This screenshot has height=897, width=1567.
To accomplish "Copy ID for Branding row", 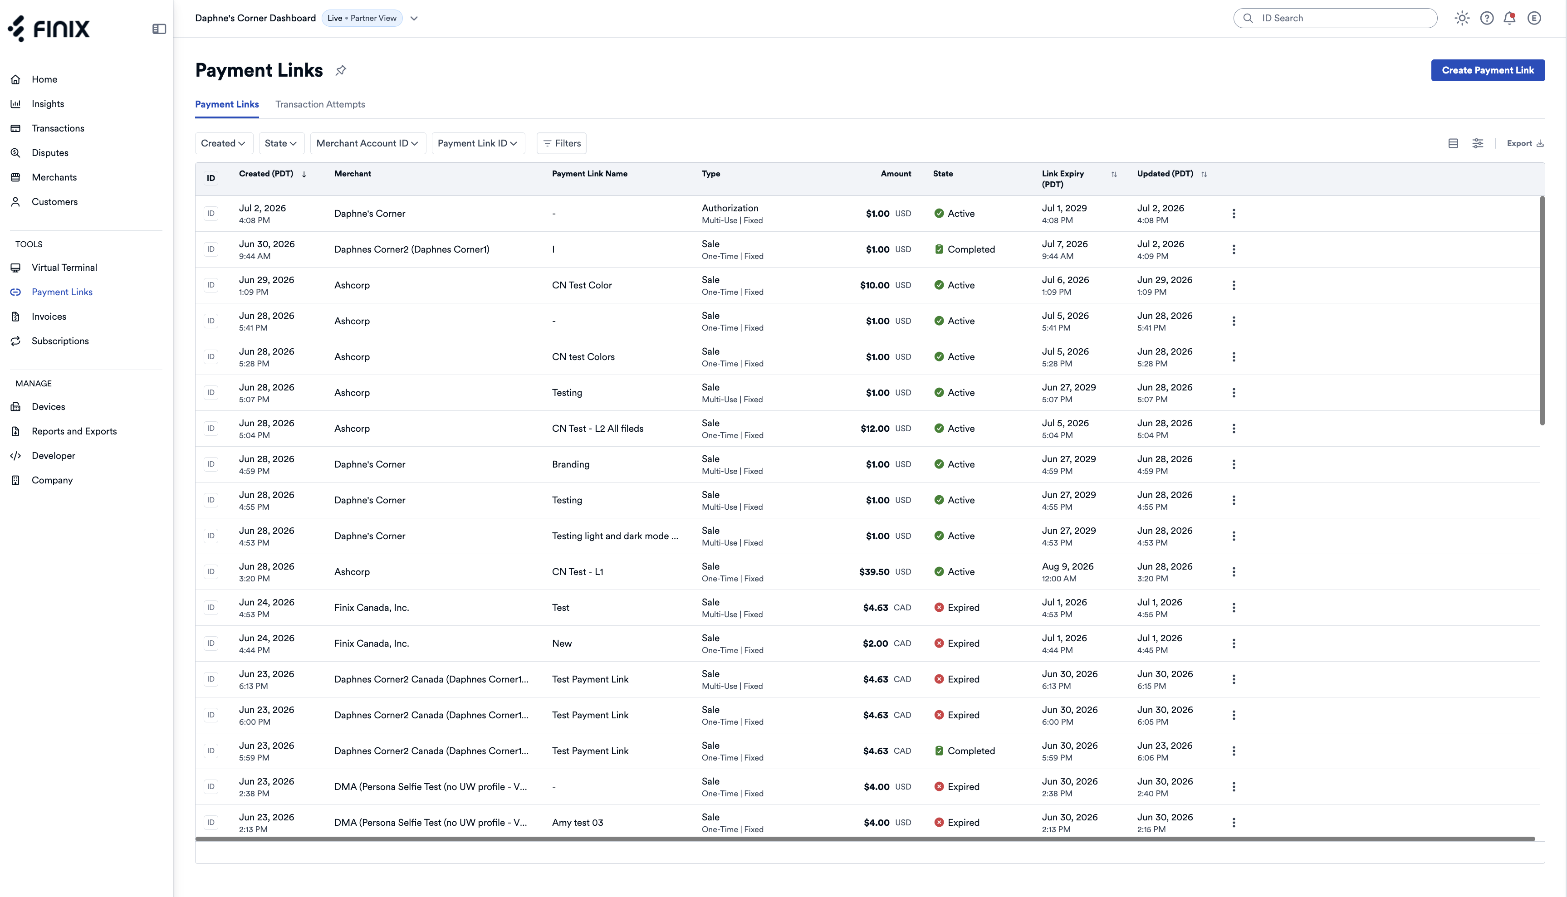I will coord(211,464).
